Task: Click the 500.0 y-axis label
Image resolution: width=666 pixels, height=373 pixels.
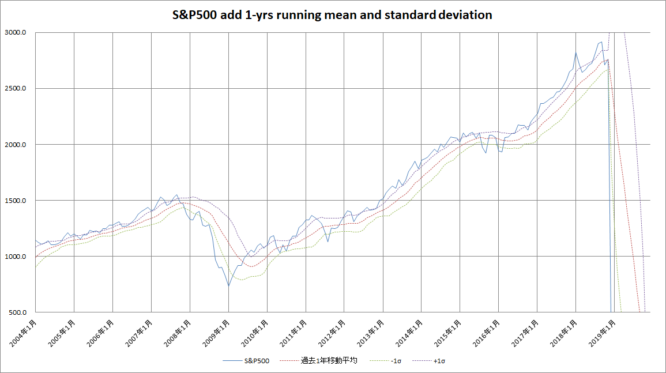Action: (x=17, y=312)
